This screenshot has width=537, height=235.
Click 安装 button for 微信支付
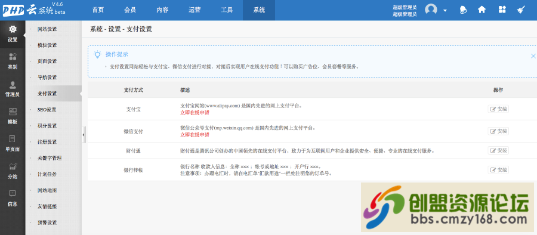(x=498, y=131)
